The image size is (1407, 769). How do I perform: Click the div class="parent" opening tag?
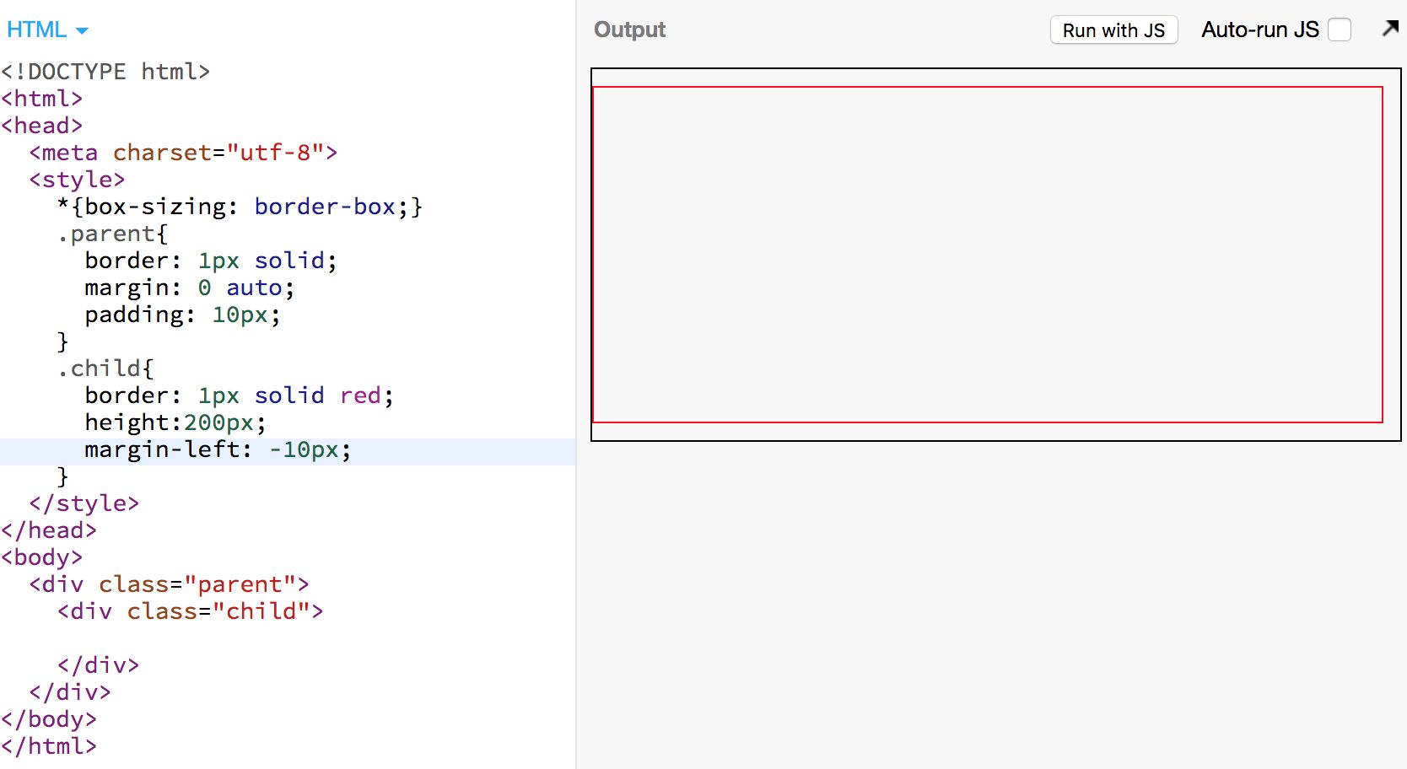(169, 584)
